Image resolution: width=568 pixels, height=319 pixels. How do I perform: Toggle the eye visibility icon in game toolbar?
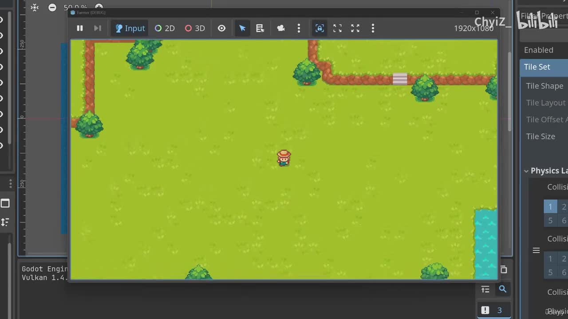tap(221, 28)
